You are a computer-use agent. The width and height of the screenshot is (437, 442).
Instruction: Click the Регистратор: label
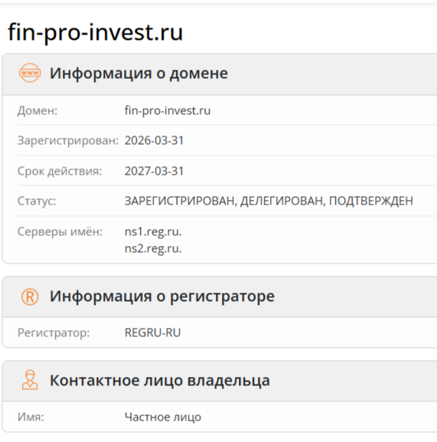coord(54,333)
